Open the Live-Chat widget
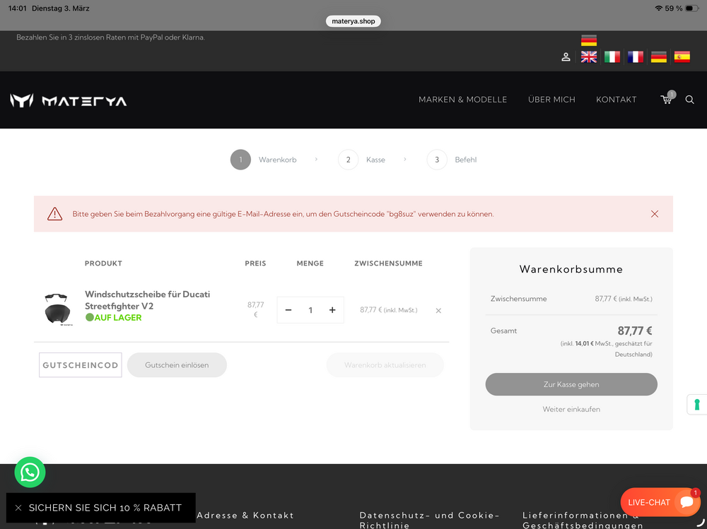The width and height of the screenshot is (707, 529). (x=660, y=502)
